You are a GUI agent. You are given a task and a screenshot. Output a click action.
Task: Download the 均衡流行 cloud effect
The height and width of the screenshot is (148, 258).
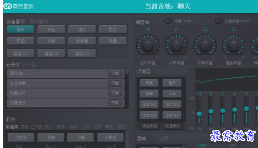click(x=115, y=93)
